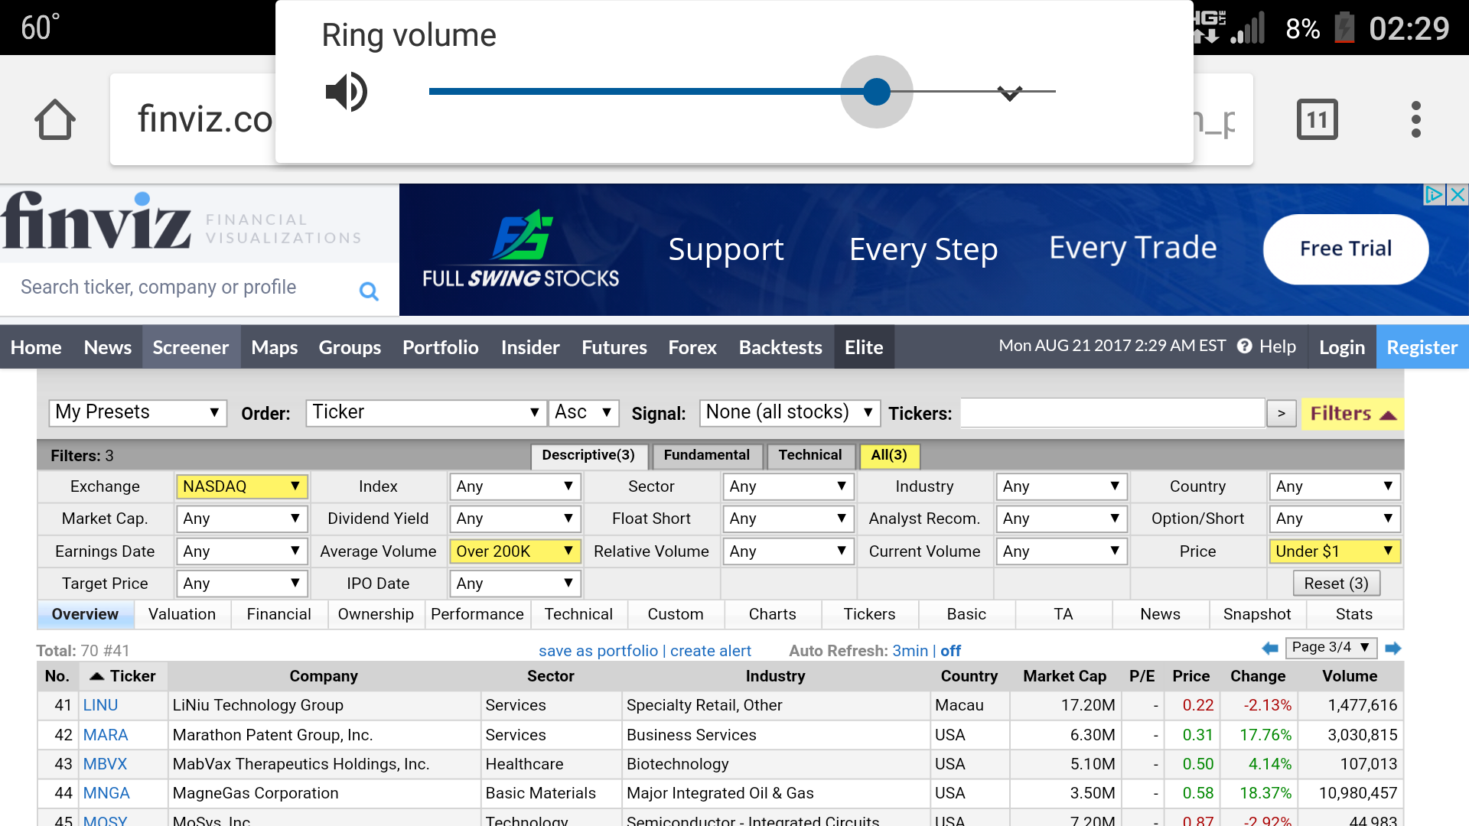This screenshot has width=1469, height=826.
Task: Close the ad with X icon
Action: click(x=1458, y=195)
